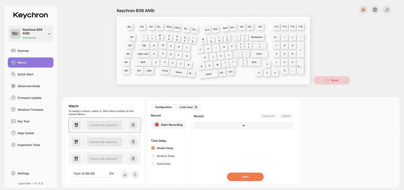
Task: Click the Keychron logo
Action: click(x=31, y=15)
